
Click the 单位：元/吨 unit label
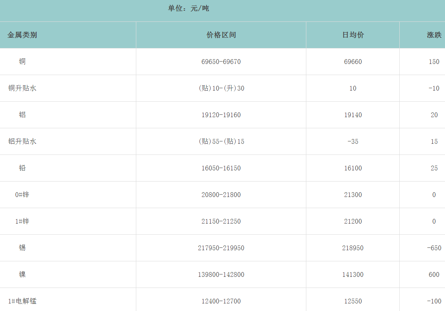(188, 8)
